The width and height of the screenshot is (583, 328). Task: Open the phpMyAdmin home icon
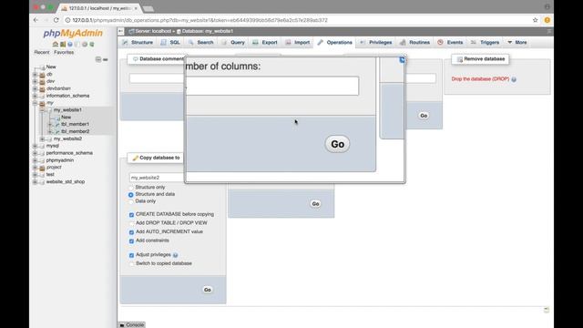click(56, 45)
